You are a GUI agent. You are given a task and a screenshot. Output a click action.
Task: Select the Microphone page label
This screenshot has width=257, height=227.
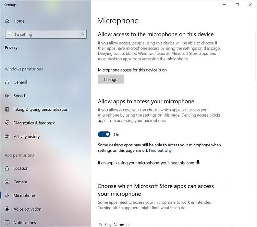pyautogui.click(x=24, y=196)
